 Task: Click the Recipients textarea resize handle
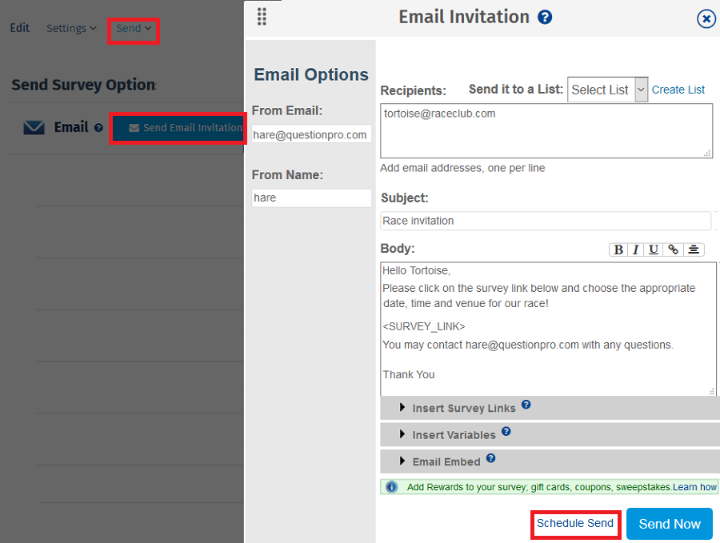[x=708, y=154]
